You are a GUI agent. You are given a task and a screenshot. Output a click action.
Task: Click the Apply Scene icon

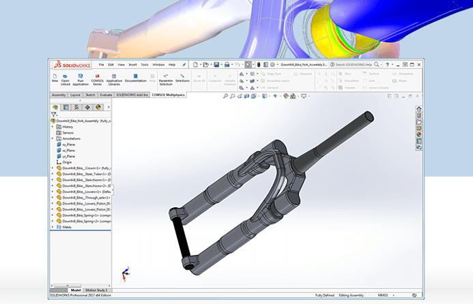tap(293, 96)
